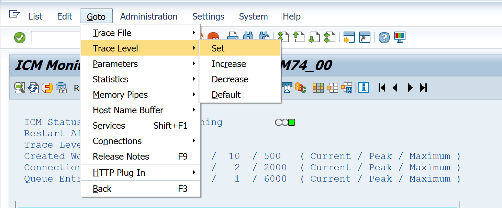Viewport: 502px width, 208px height.
Task: Click the Print icon in toolbar
Action: coord(233,37)
